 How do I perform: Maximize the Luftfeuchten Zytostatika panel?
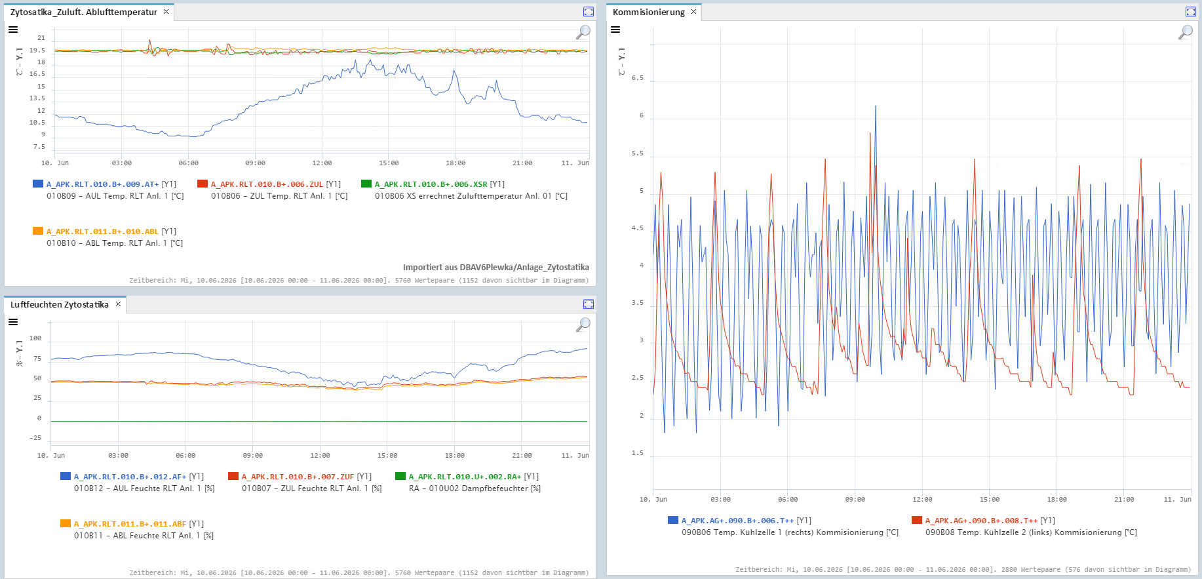click(589, 304)
